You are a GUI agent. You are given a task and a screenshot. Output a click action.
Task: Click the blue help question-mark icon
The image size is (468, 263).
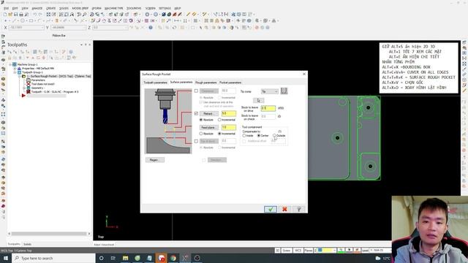151,28
